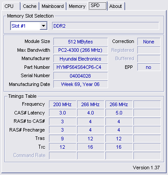Open the Cache tab

[30, 6]
